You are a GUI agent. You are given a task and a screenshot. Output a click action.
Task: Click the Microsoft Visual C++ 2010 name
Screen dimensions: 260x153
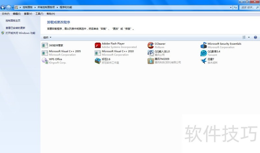[118, 51]
